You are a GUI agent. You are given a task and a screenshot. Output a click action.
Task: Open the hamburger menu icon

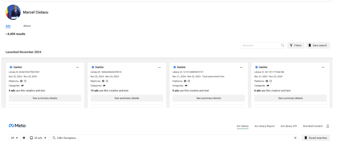pyautogui.click(x=328, y=126)
